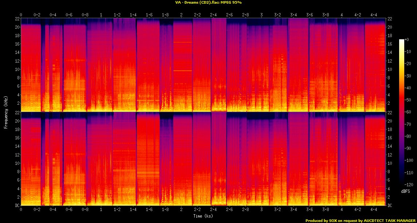Click the 3 ks marker on bottom time axis
Screen dimensions: 417x223
point(261,210)
